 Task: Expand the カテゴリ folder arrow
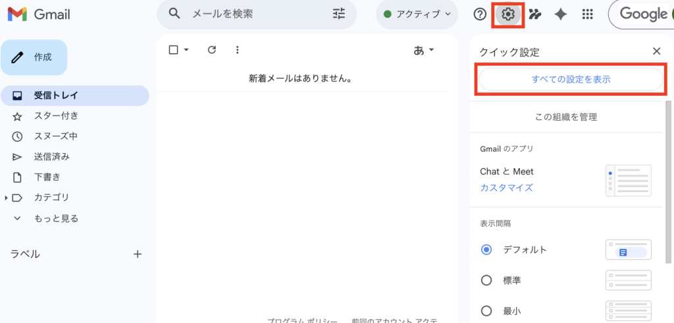pos(7,198)
